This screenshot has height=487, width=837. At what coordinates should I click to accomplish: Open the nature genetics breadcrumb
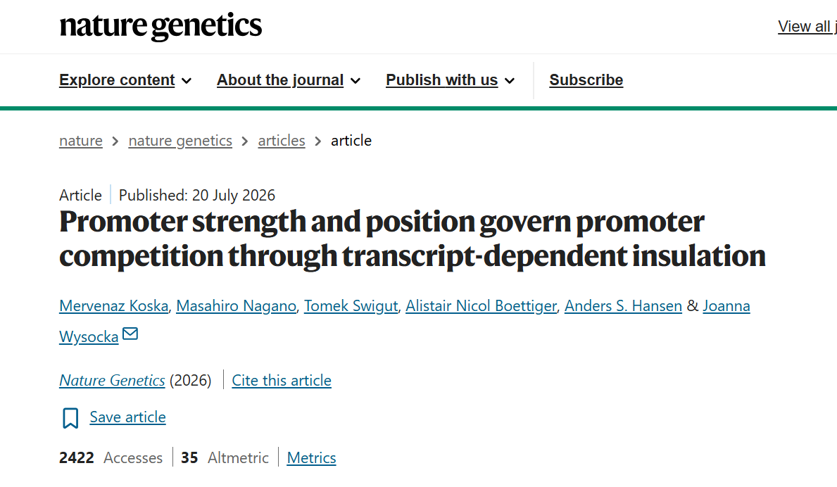coord(180,141)
